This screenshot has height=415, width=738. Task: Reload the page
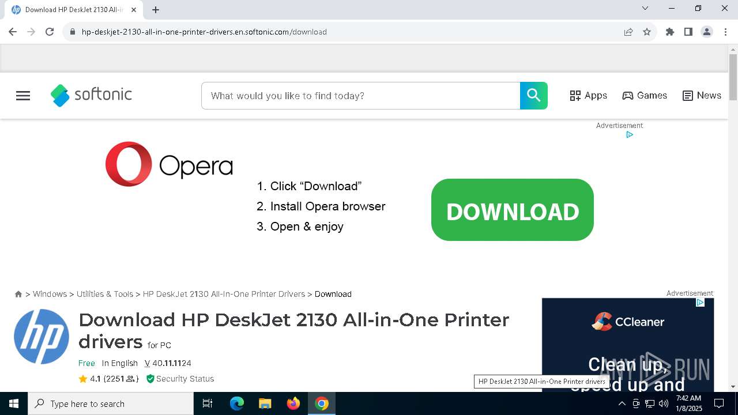click(x=50, y=32)
